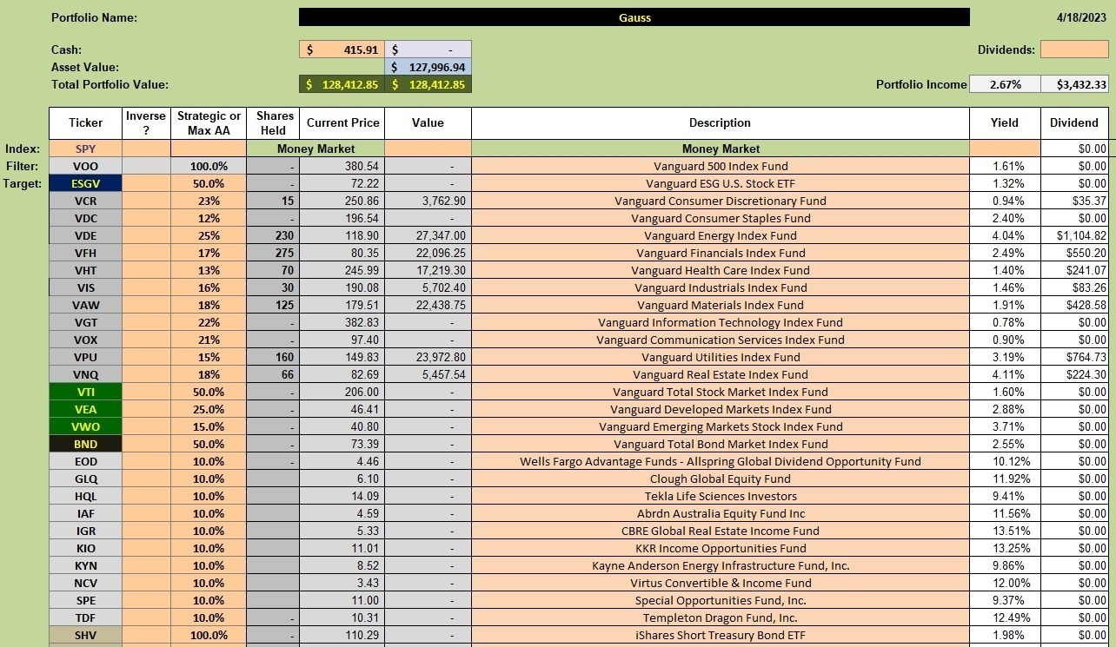Click the Vanguard Real Estate Index Fund description
Viewport: 1116px width, 647px height.
720,374
